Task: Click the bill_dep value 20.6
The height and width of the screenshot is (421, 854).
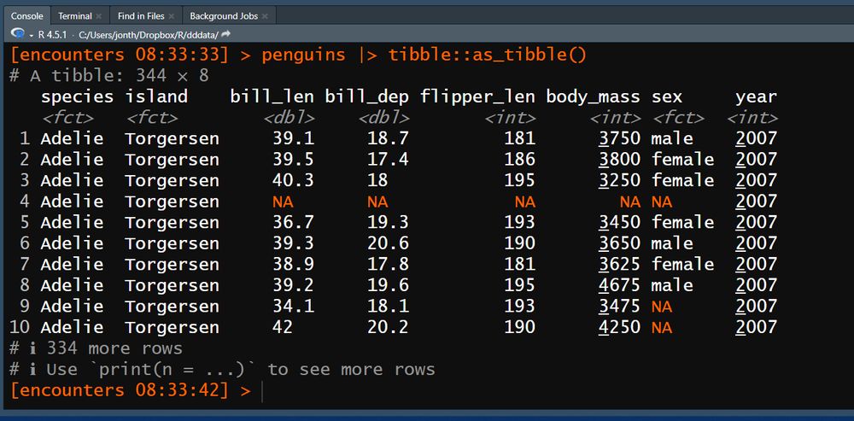Action: coord(388,243)
